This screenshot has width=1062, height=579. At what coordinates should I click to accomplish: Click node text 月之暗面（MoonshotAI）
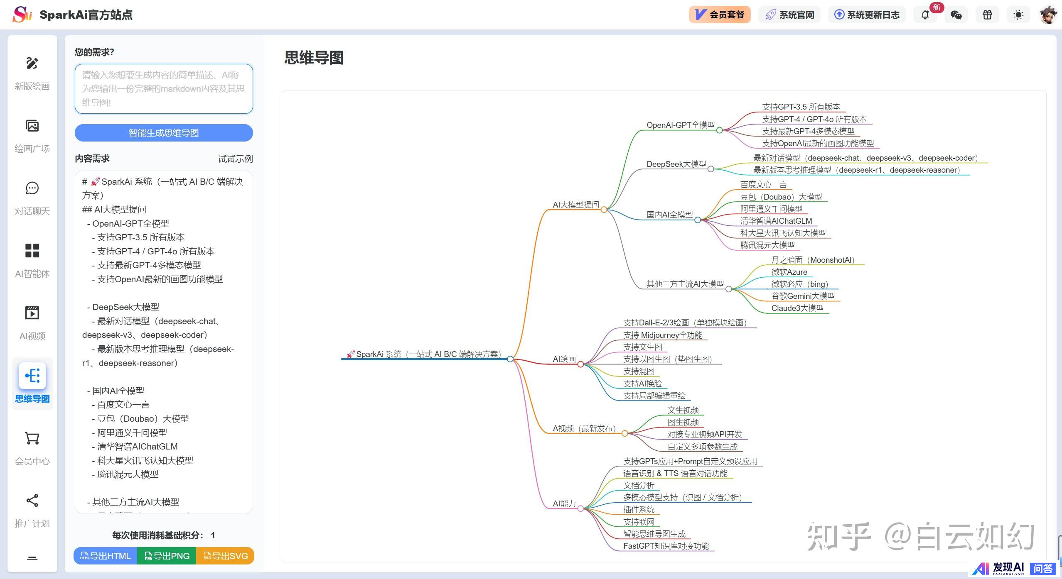[x=814, y=260]
